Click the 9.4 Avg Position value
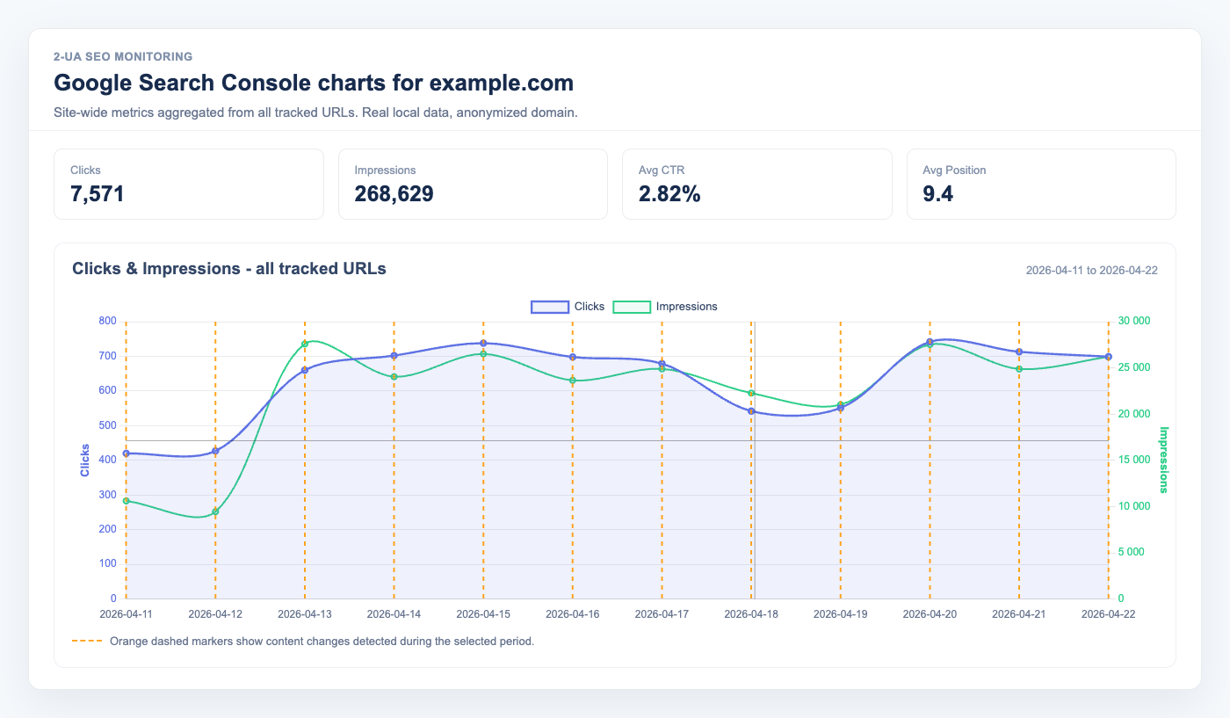This screenshot has height=718, width=1230. [938, 194]
